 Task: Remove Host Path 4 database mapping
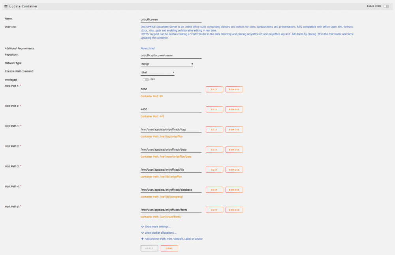[234, 190]
